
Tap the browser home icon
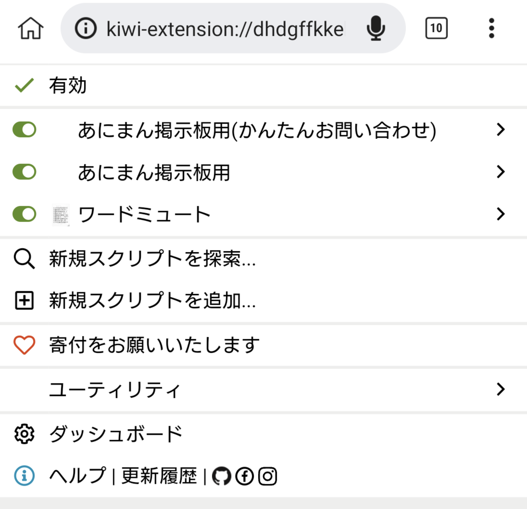click(x=30, y=28)
